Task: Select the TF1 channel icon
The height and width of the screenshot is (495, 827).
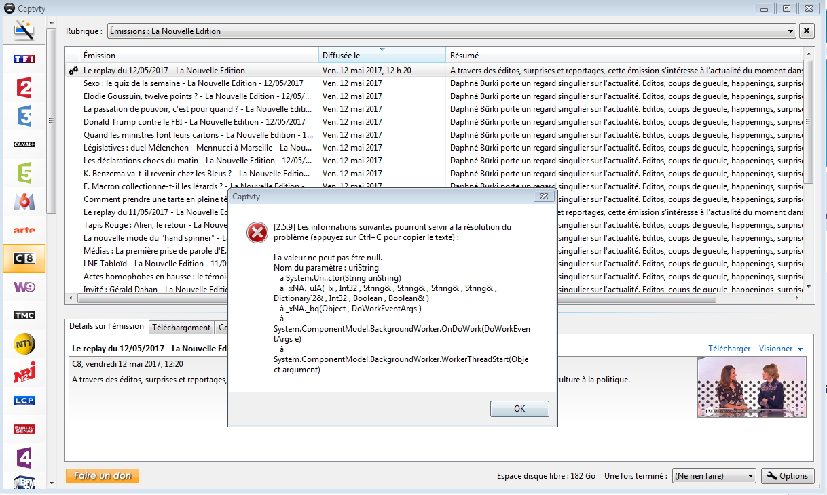Action: click(x=24, y=60)
